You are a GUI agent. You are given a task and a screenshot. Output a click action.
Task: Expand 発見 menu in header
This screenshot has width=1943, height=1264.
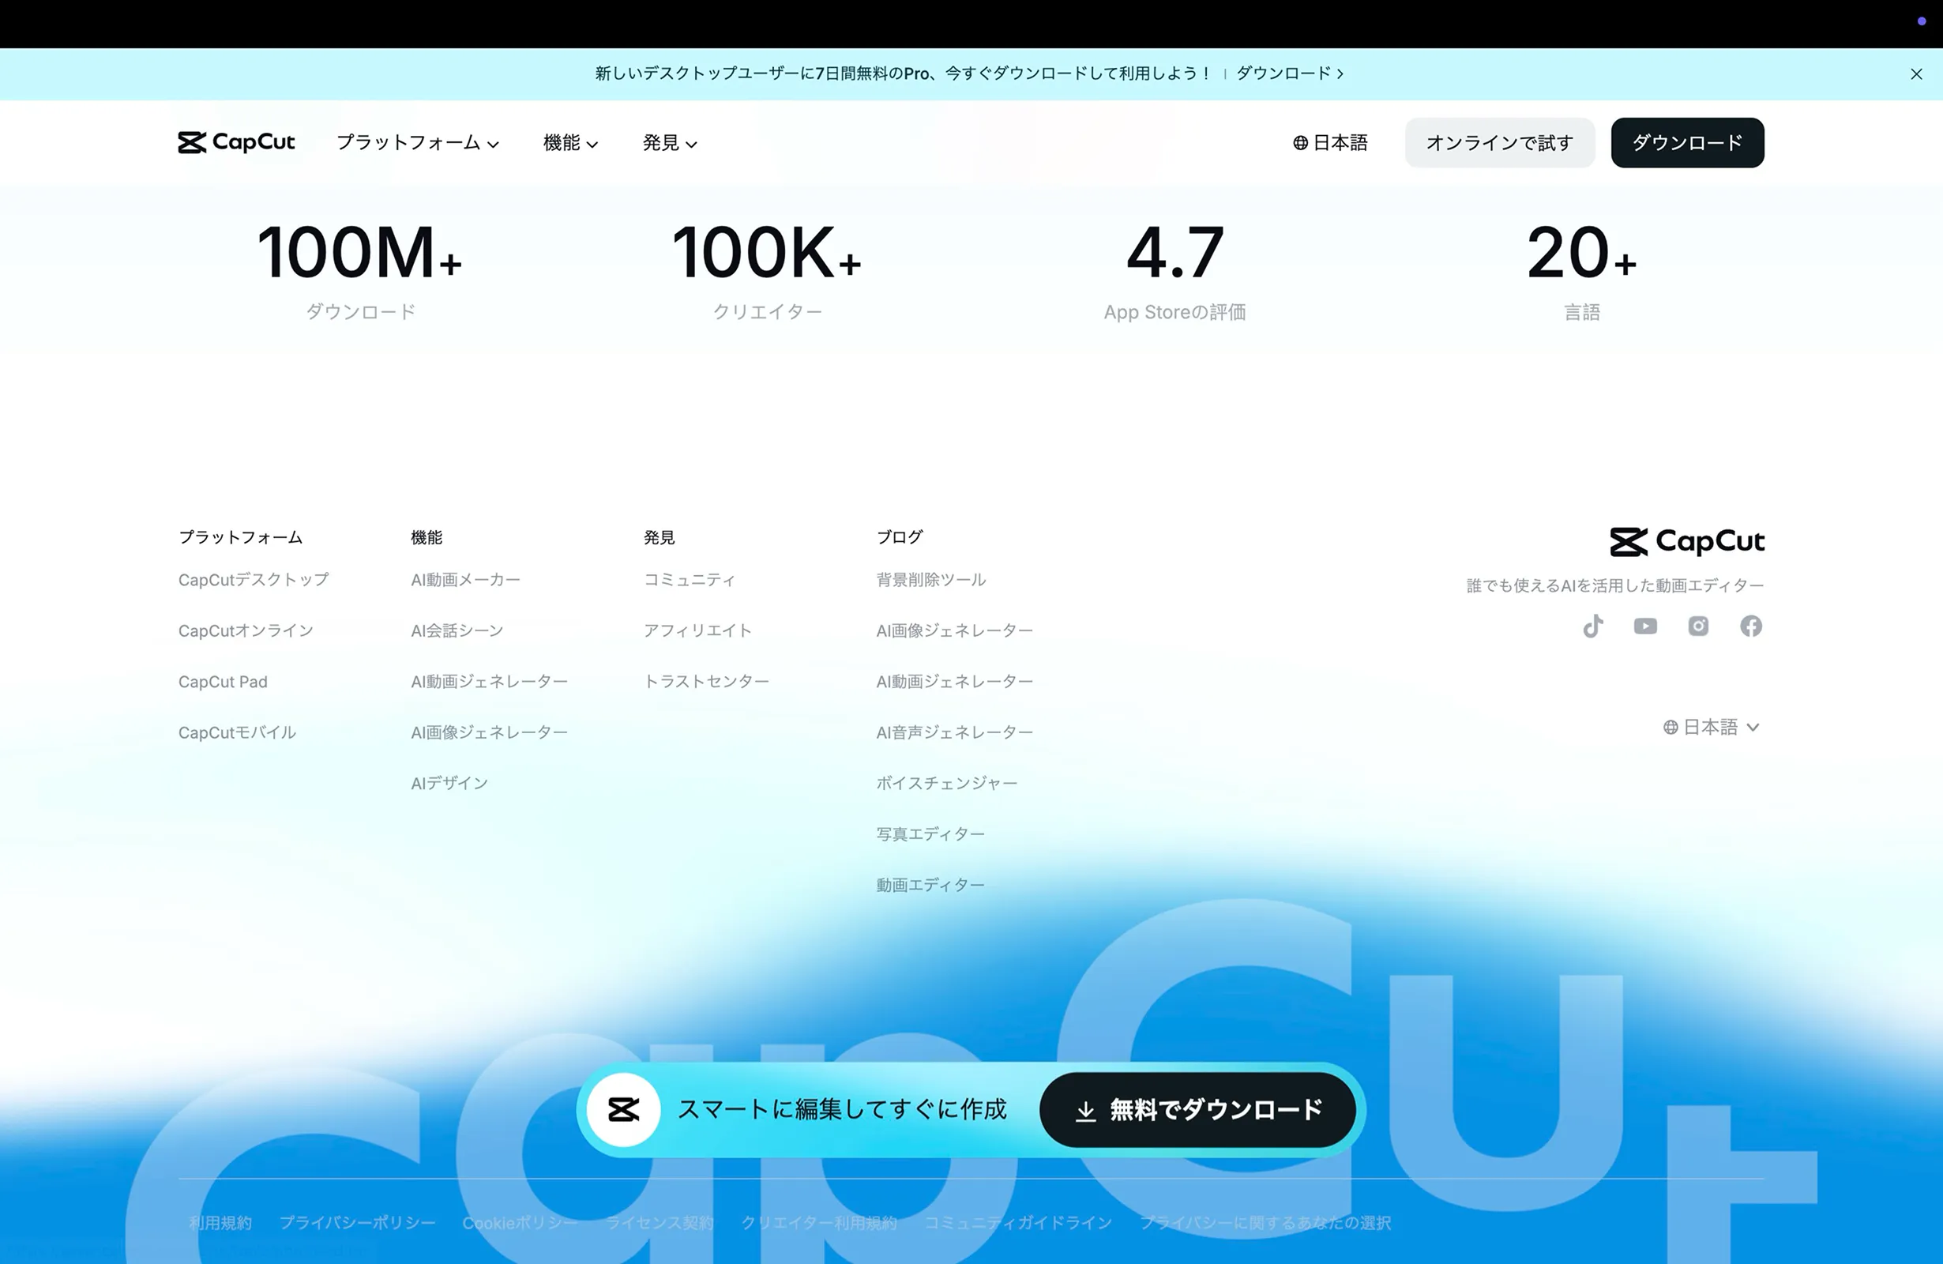point(670,143)
